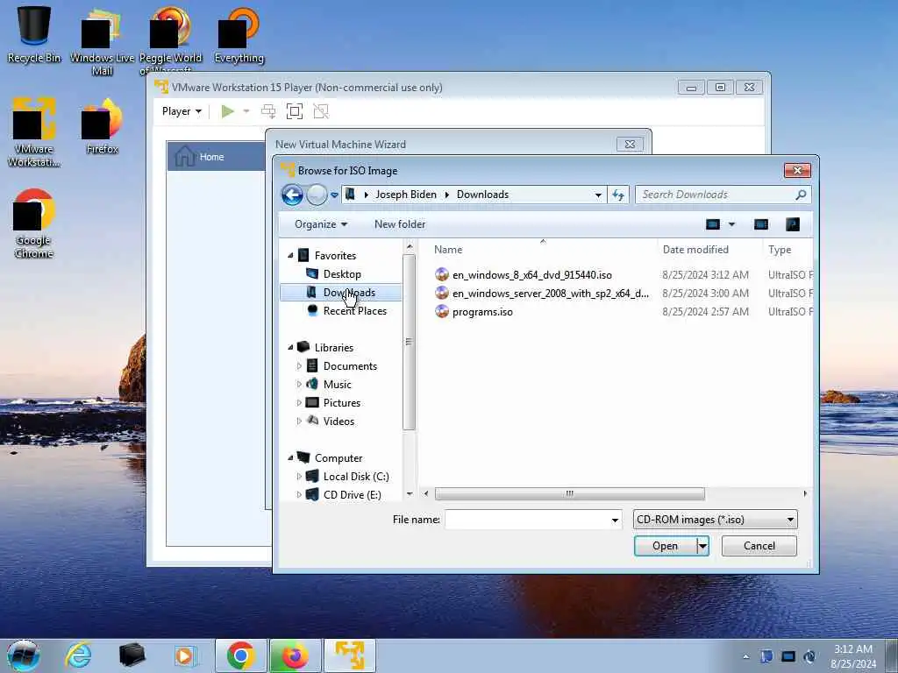Click in the File name input field
This screenshot has height=673, width=898.
[526, 520]
